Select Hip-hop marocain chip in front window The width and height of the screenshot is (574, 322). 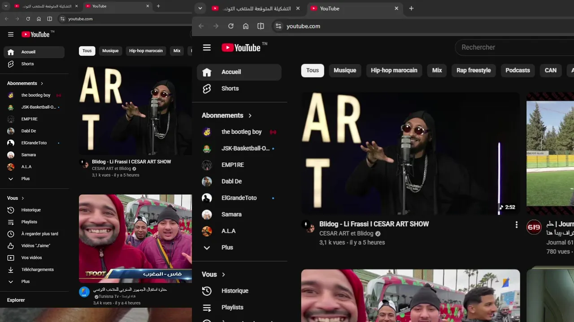tap(394, 70)
